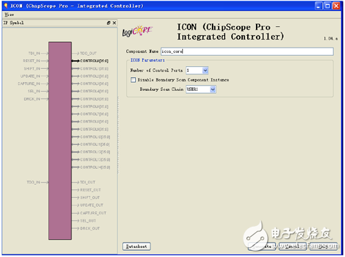
Task: Expand the Boundary Scan Chain dropdown
Action: [213, 90]
